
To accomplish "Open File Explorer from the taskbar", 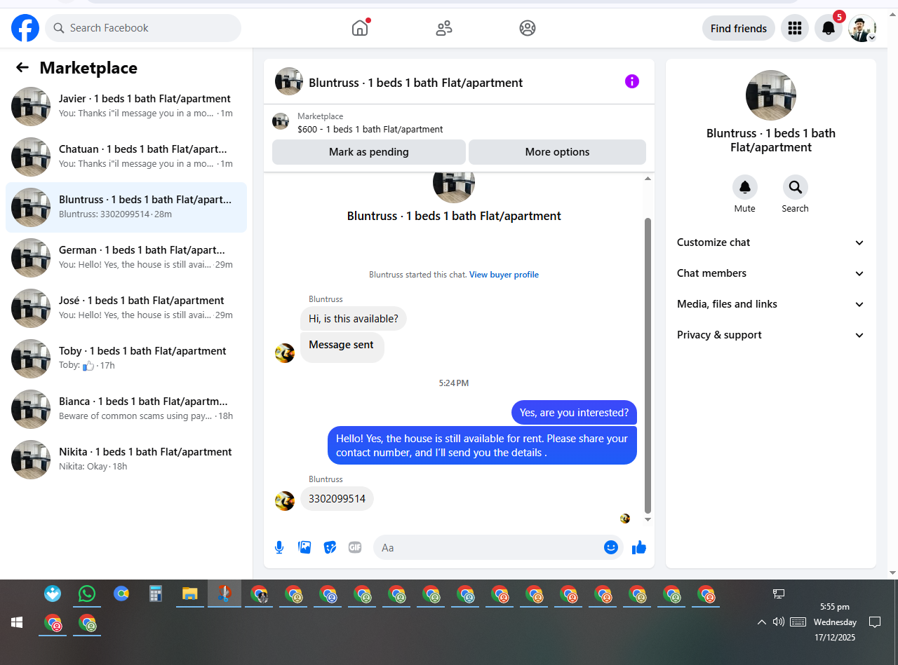I will [190, 594].
